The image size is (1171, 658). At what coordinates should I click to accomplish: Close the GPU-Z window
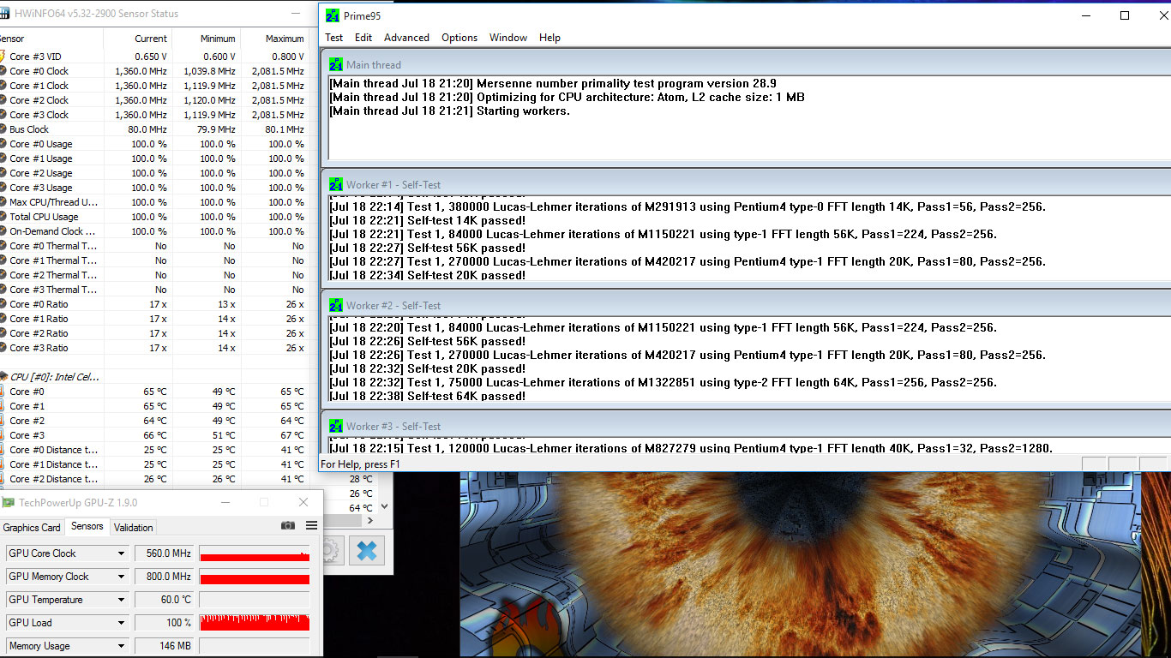pyautogui.click(x=303, y=502)
